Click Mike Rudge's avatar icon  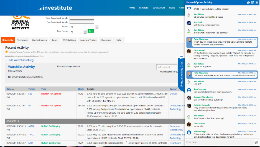(189, 132)
